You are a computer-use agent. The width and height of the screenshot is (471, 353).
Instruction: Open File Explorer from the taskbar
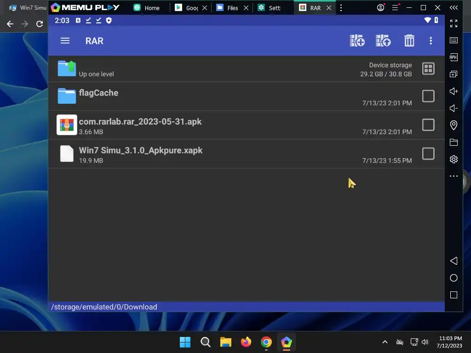pos(225,342)
